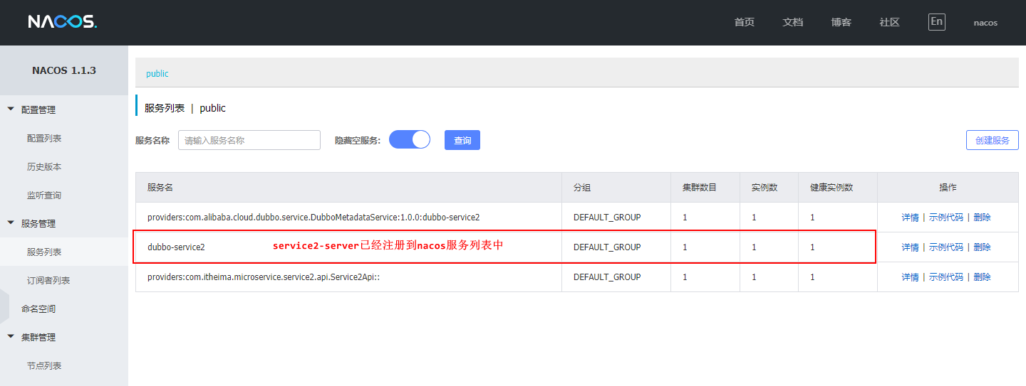Click 删除 for the dubbo-service2 row
The image size is (1026, 386).
[982, 247]
